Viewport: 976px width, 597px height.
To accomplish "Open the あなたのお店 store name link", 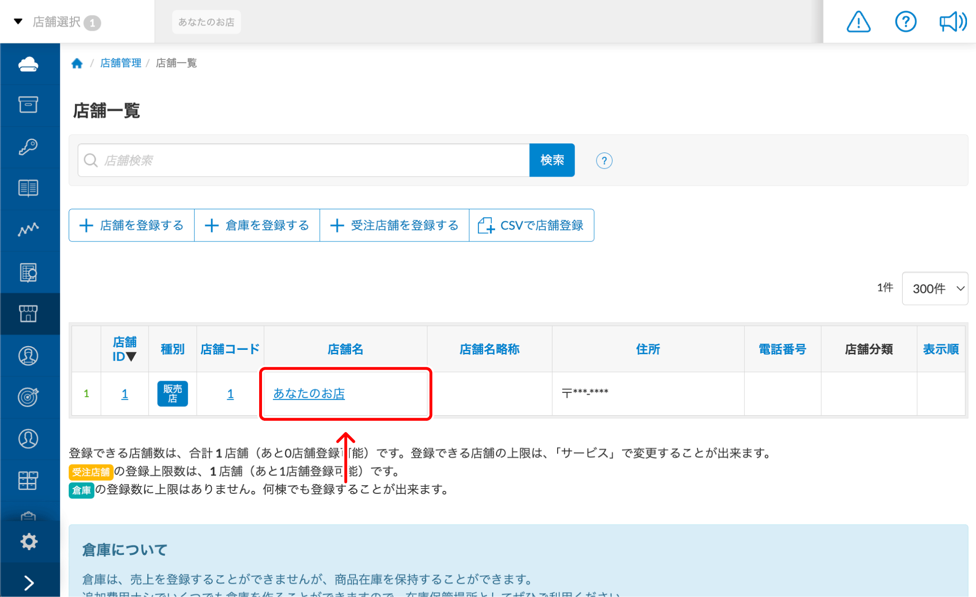I will coord(309,393).
